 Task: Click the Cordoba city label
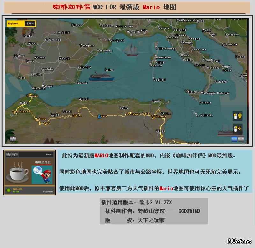pyautogui.click(x=47, y=69)
